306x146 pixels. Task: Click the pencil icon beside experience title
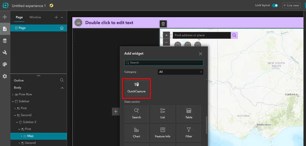[x=51, y=5]
